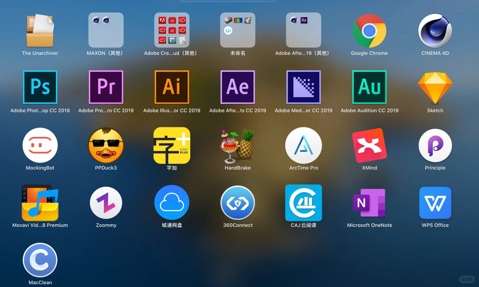Click the "Adobe Cre...ud（其他）" folder label
The image size is (479, 287).
click(x=172, y=53)
